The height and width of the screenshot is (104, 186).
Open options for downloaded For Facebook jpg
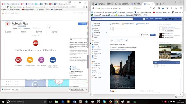(x=20, y=89)
